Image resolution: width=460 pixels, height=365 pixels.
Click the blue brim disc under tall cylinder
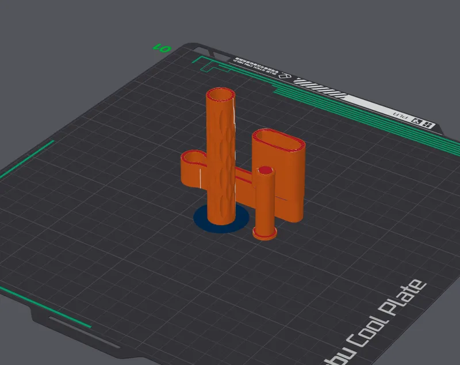pos(221,220)
